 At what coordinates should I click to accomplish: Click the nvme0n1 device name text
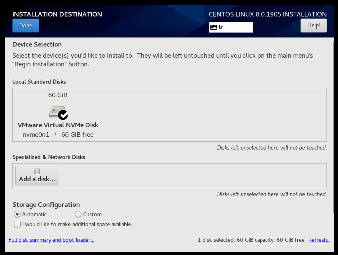[36, 135]
